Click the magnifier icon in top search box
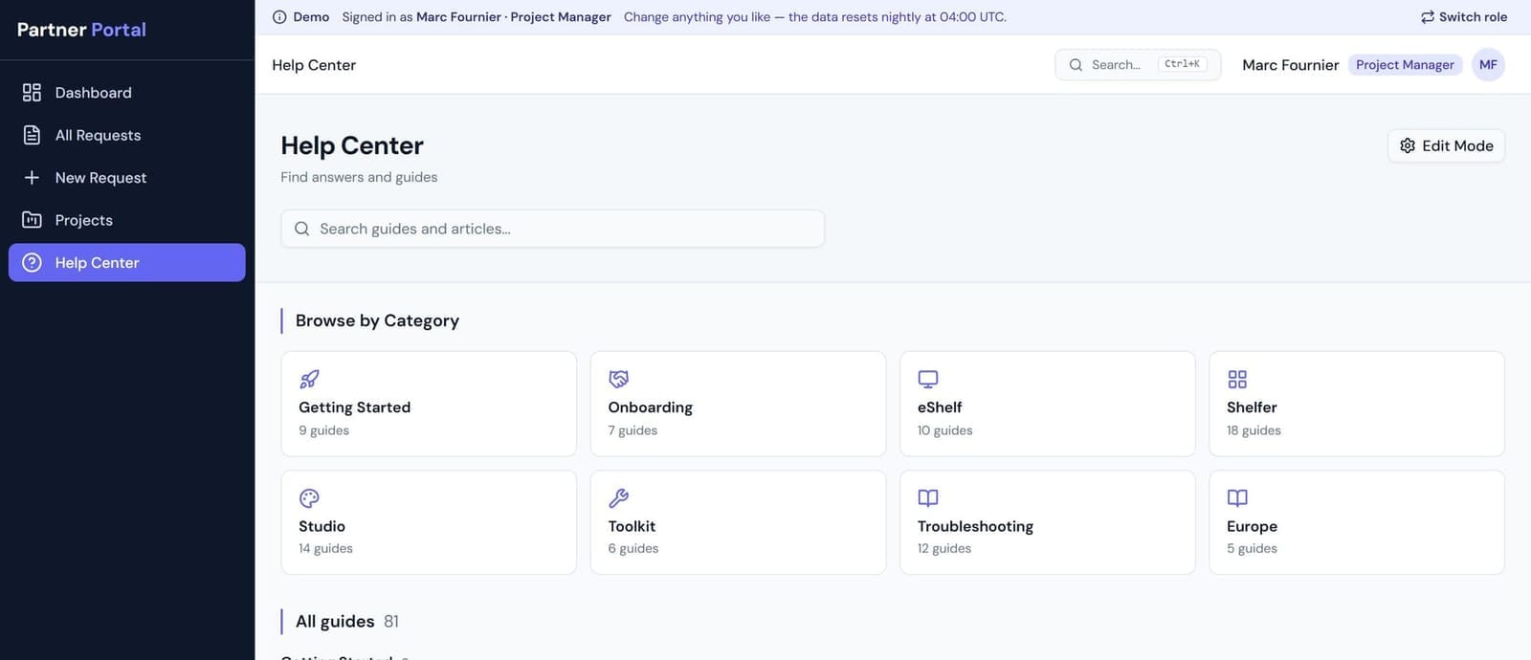Image resolution: width=1531 pixels, height=660 pixels. tap(1076, 65)
